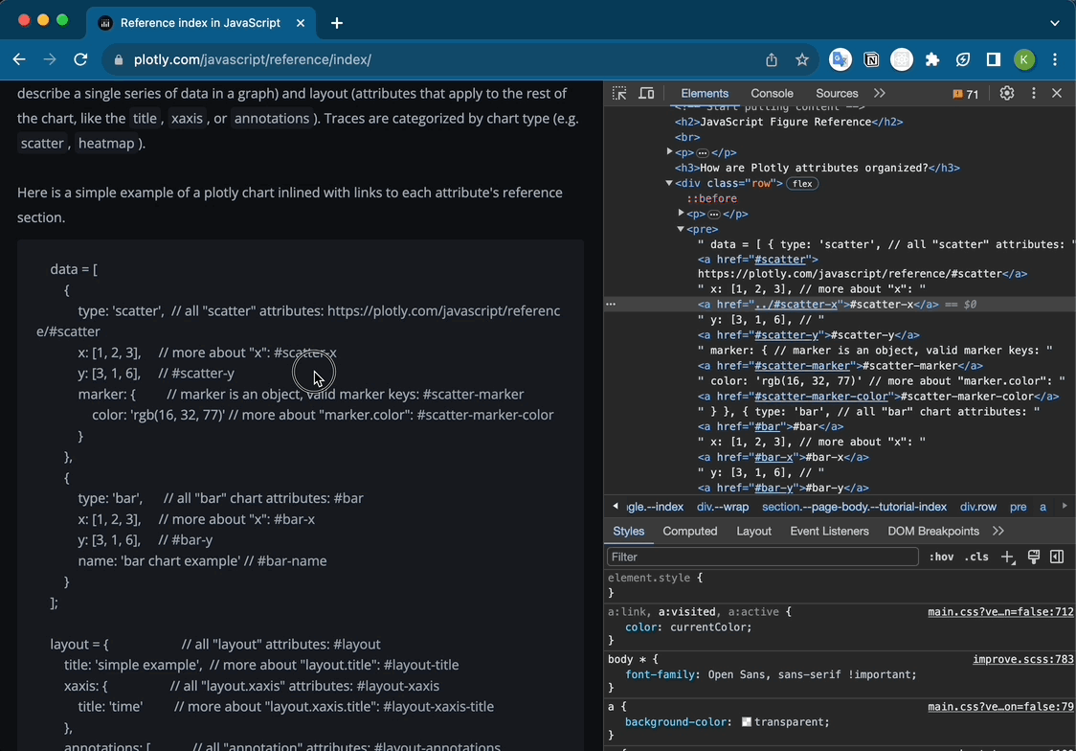
Task: Open the DevTools customize three-dot menu
Action: (x=1034, y=93)
